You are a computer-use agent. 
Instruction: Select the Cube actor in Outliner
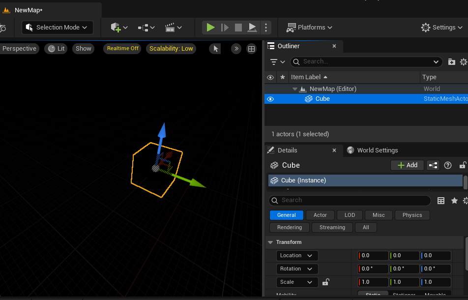pyautogui.click(x=366, y=99)
